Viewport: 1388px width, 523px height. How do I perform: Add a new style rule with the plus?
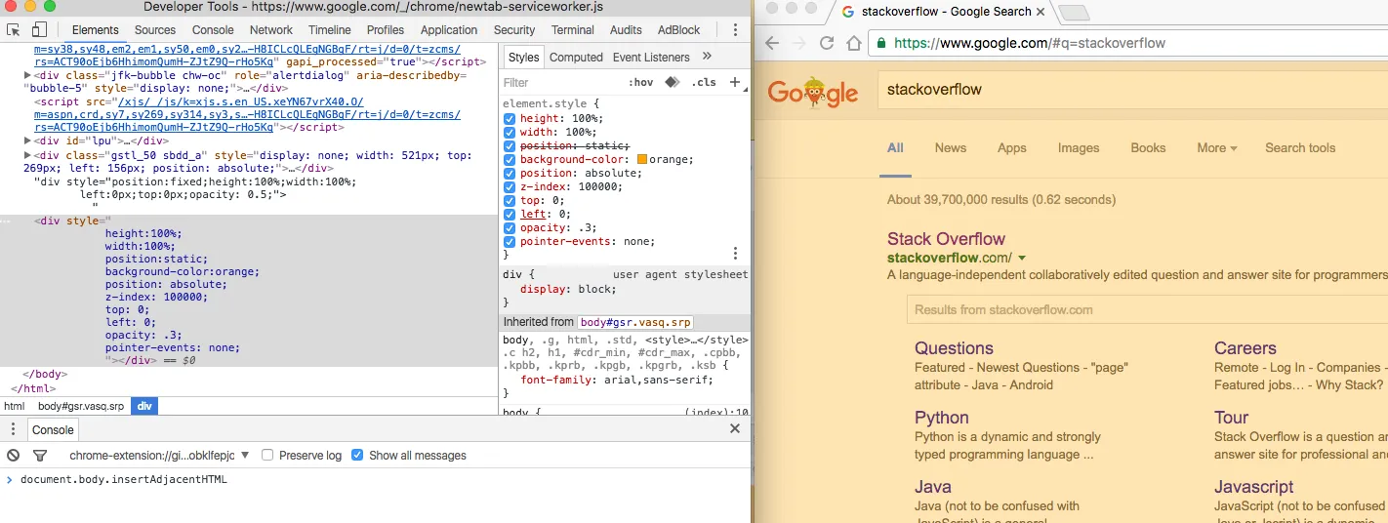click(x=735, y=83)
